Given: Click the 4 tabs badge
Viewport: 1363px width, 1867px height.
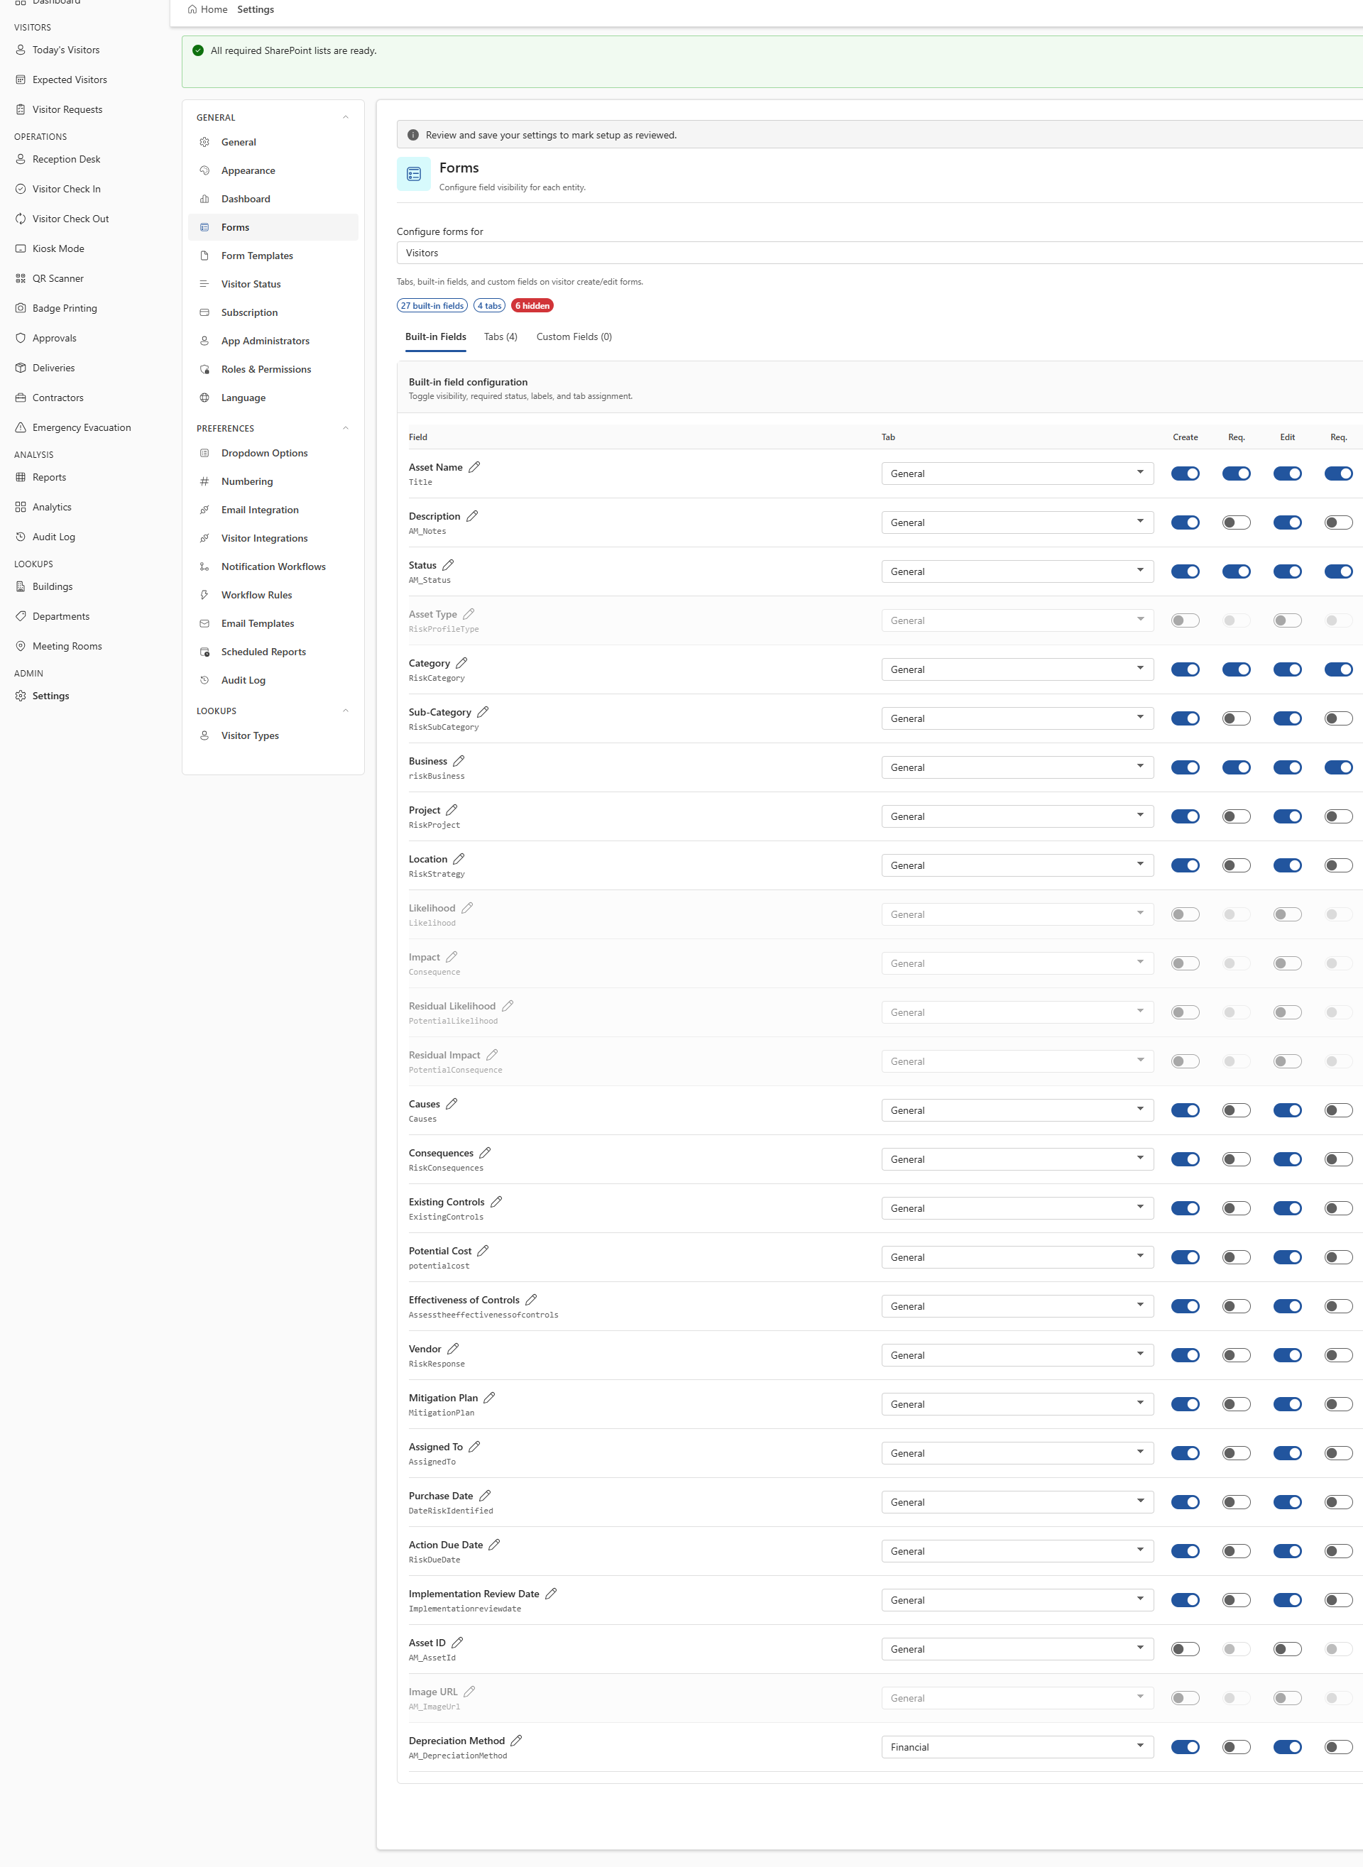Looking at the screenshot, I should coord(489,305).
